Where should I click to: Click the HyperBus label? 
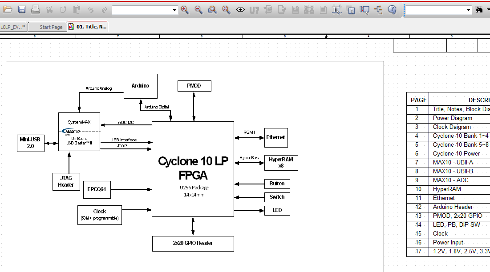click(249, 158)
